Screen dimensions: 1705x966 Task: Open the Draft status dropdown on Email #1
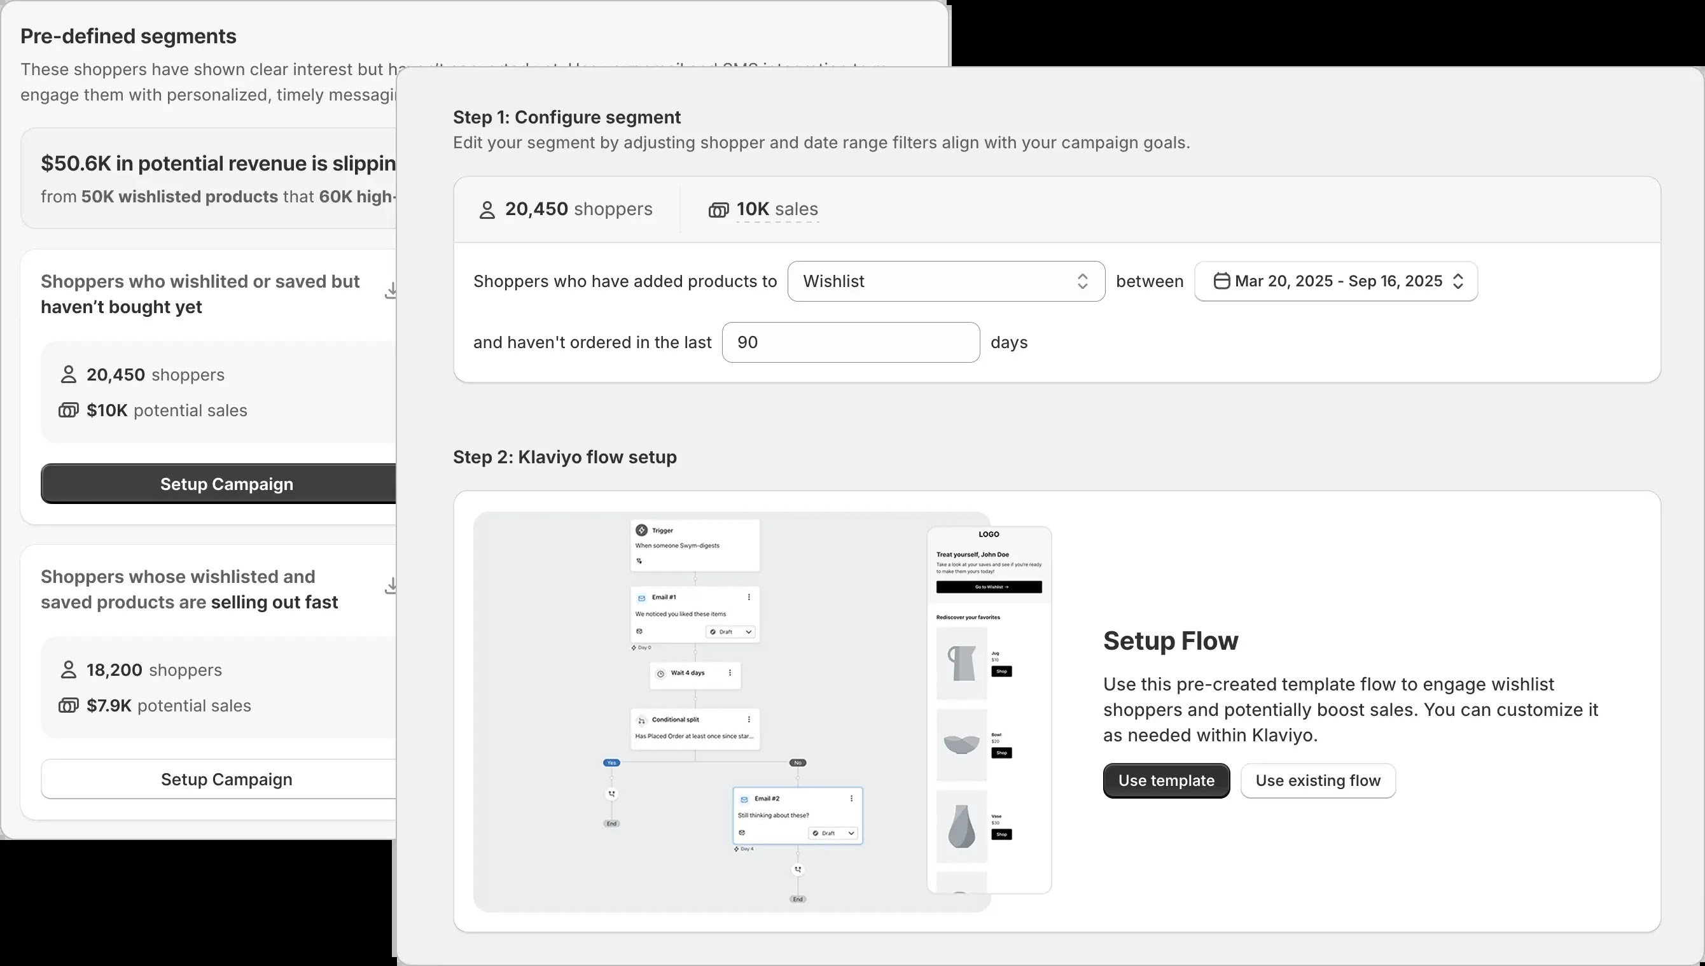point(731,633)
